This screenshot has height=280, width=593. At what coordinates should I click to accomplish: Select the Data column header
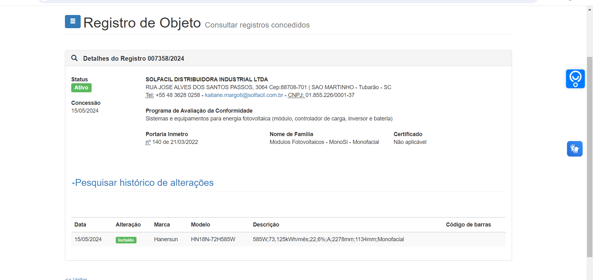pos(80,225)
